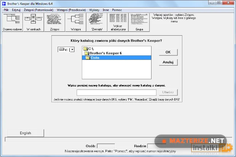Viewport: 236px width, 157px height.
Task: Open the Zstępni (Potomkowie) menu
Action: click(x=38, y=10)
